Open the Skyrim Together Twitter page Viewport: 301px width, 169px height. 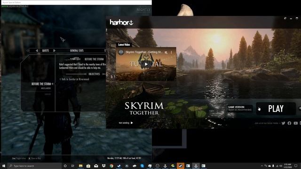(283, 123)
